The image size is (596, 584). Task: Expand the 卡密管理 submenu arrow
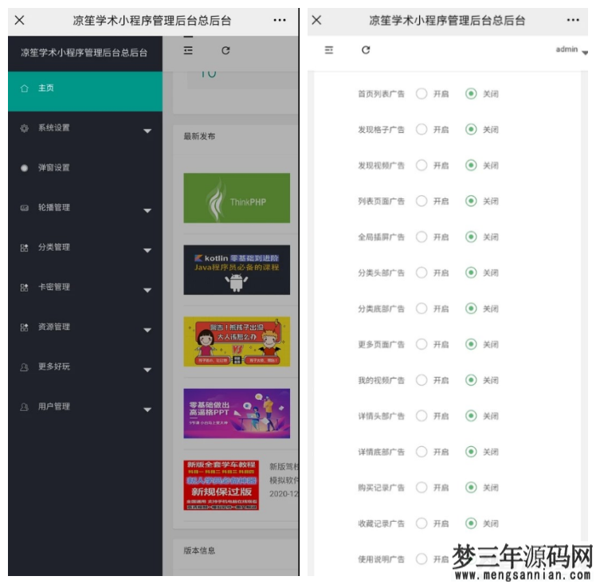[x=147, y=290]
